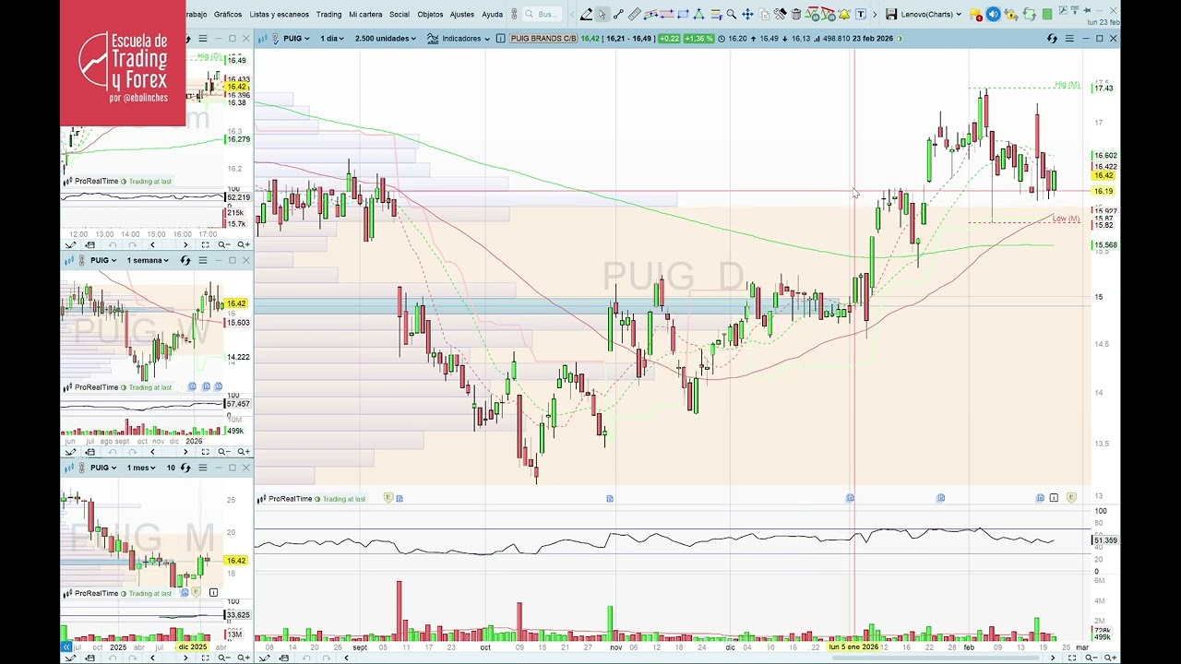Screen dimensions: 1181x664
Task: Open the main chart hamburger menu
Action: tap(1069, 39)
